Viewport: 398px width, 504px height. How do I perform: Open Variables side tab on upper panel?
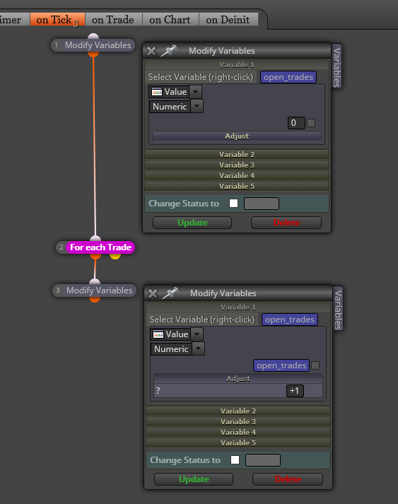pyautogui.click(x=336, y=66)
